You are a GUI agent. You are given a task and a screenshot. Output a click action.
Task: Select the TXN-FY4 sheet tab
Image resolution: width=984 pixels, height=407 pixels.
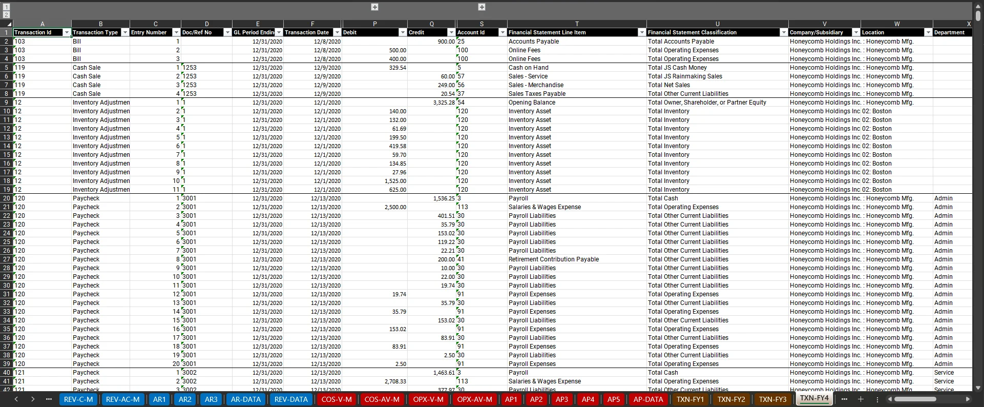[x=814, y=398]
